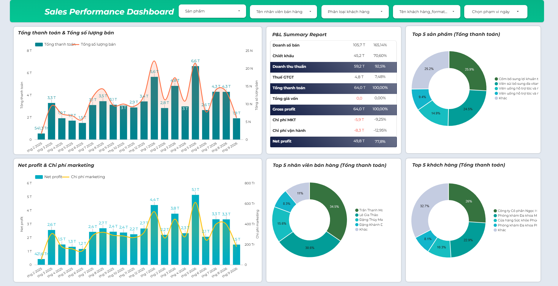Select the Tổng thanh toán row in P&L table
Screen dimensions: 558x286
pyautogui.click(x=333, y=88)
